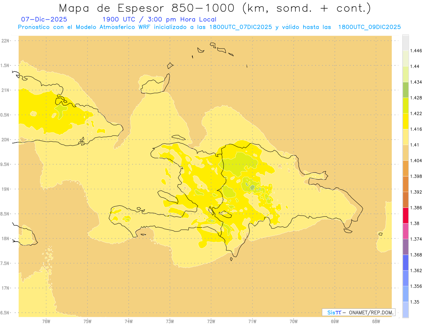Click the colorbar value '1.362'
422x326 pixels.
tap(416, 270)
